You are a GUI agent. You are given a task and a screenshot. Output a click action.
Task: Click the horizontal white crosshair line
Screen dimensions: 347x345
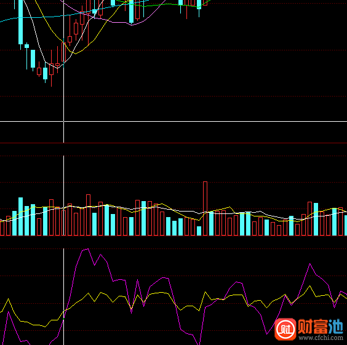173,121
